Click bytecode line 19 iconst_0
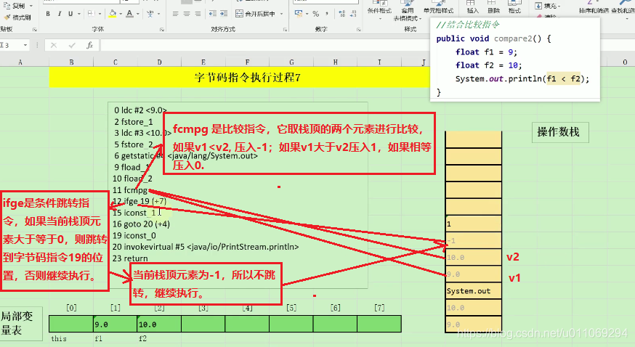The image size is (635, 347). pos(134,235)
